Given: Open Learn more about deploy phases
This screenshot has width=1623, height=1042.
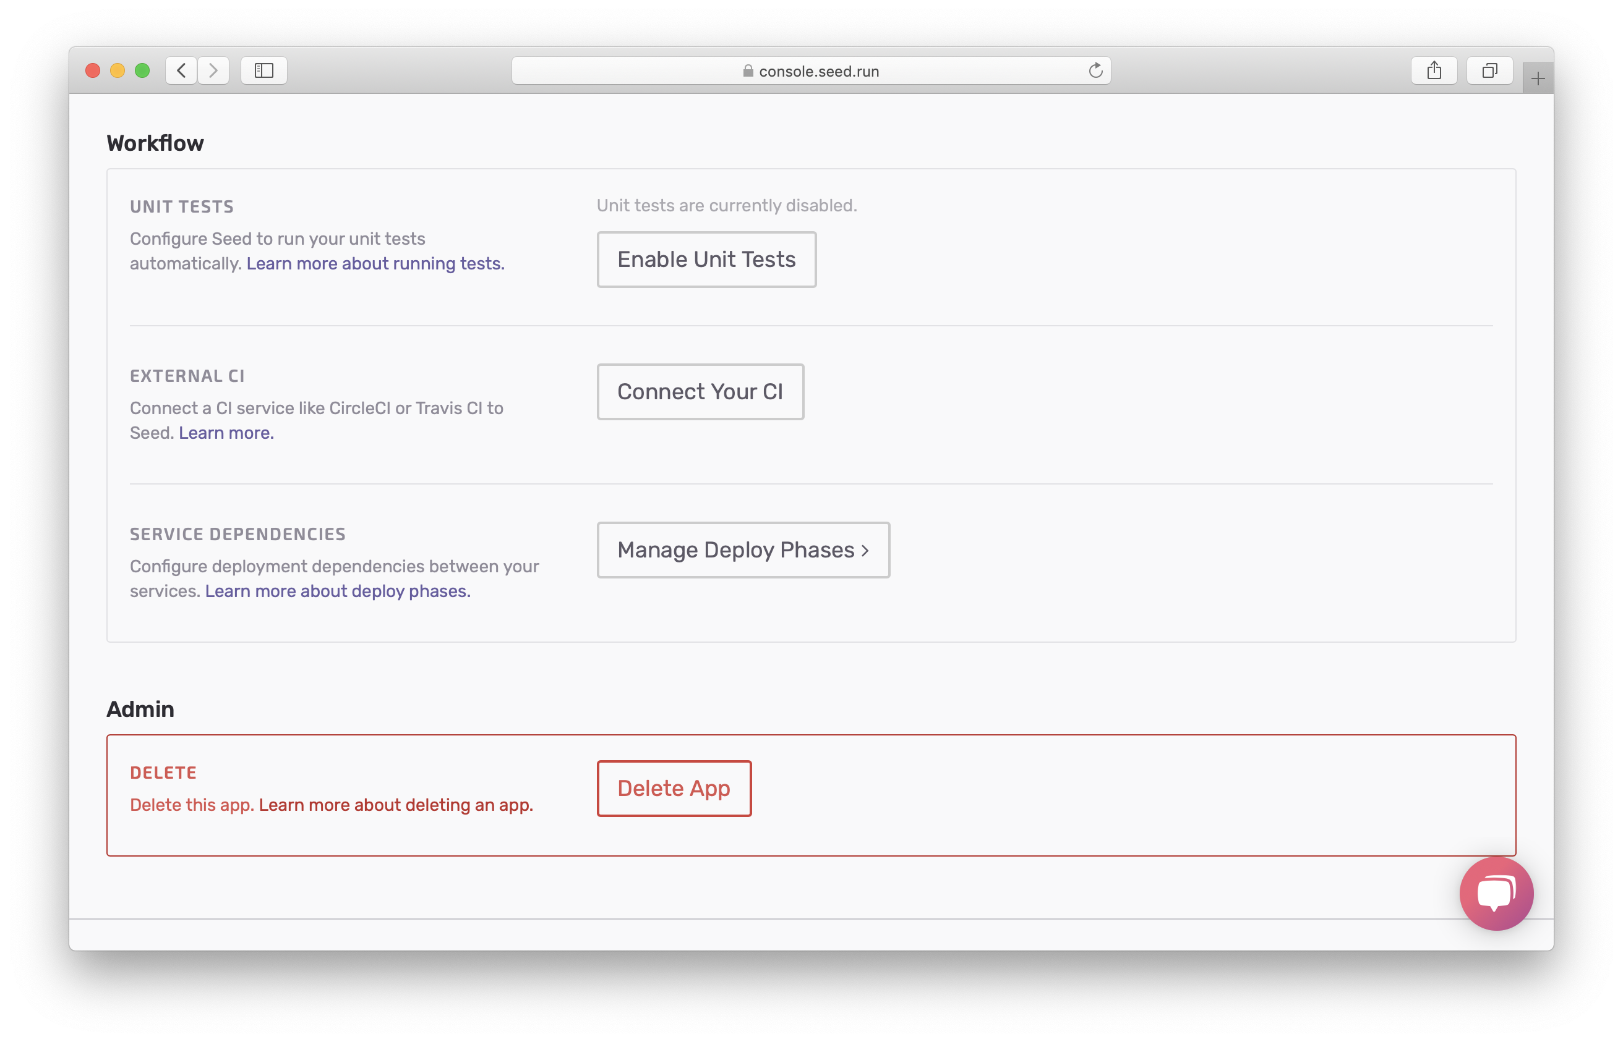Looking at the screenshot, I should (337, 591).
